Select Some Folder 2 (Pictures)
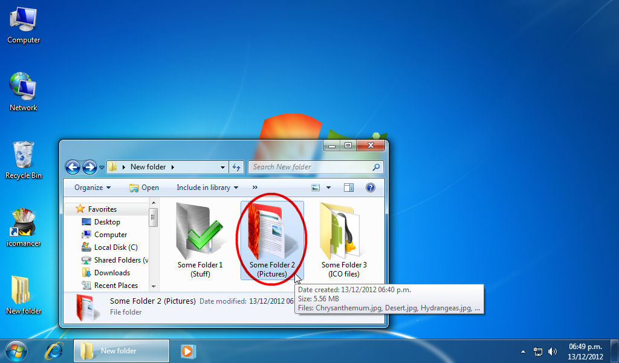The width and height of the screenshot is (619, 363). [272, 241]
